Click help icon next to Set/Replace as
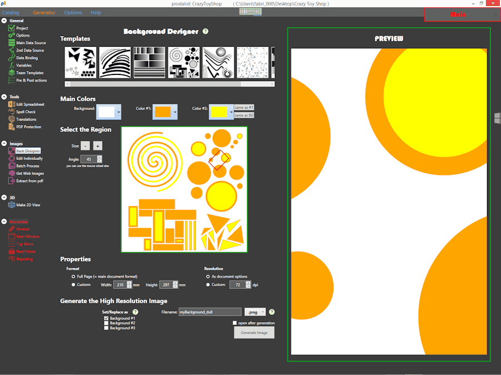The height and width of the screenshot is (375, 501). [135, 312]
